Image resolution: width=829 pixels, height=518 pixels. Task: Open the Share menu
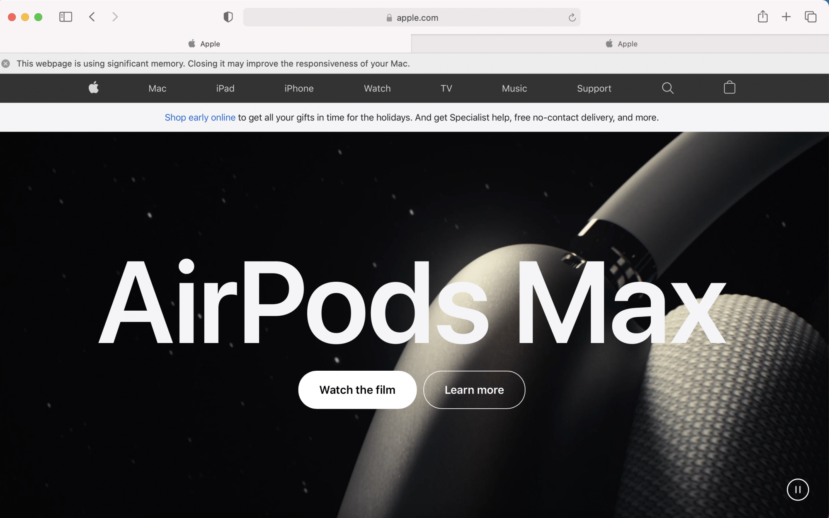pos(763,17)
